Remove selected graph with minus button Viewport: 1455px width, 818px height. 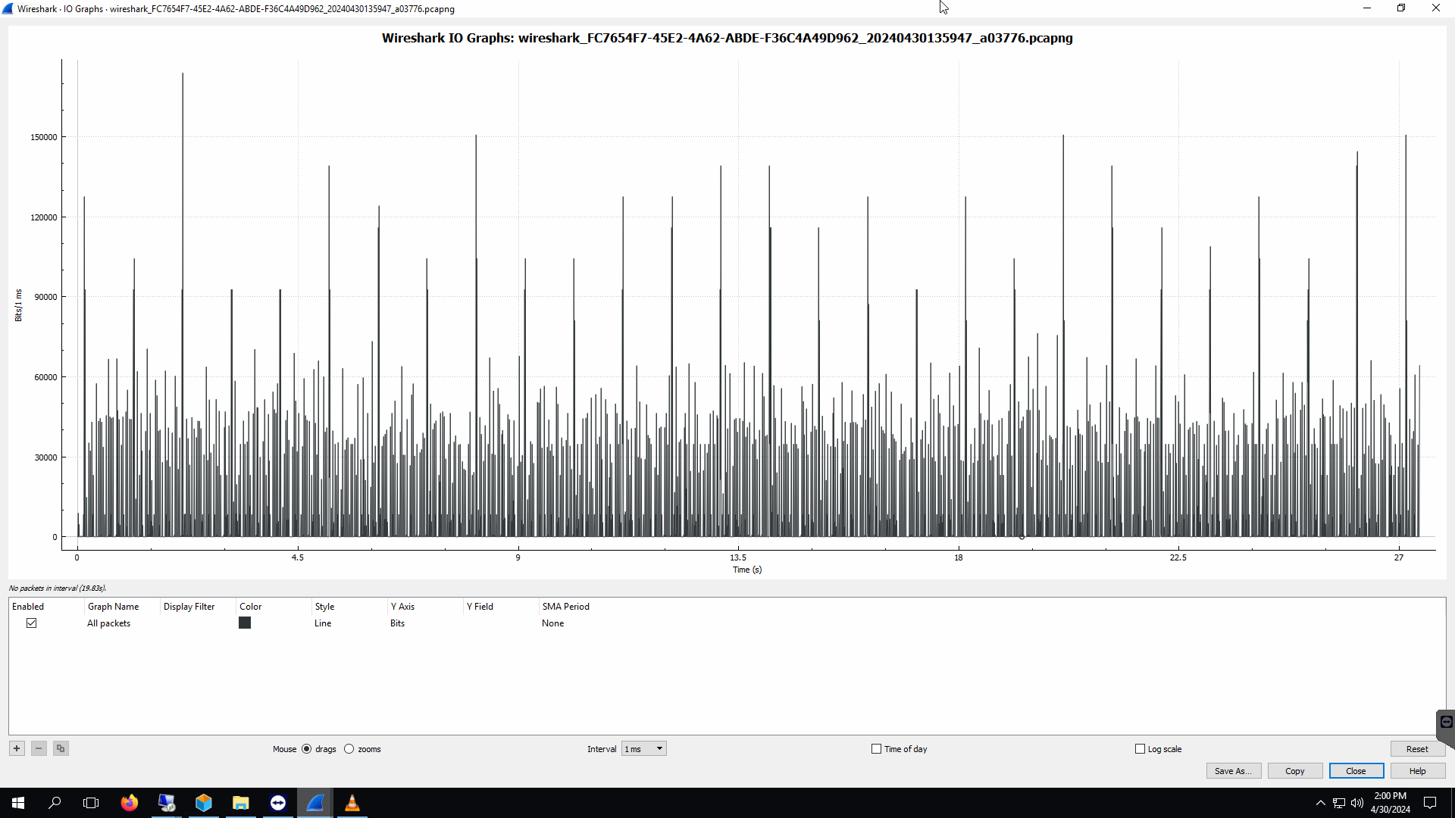click(x=39, y=748)
